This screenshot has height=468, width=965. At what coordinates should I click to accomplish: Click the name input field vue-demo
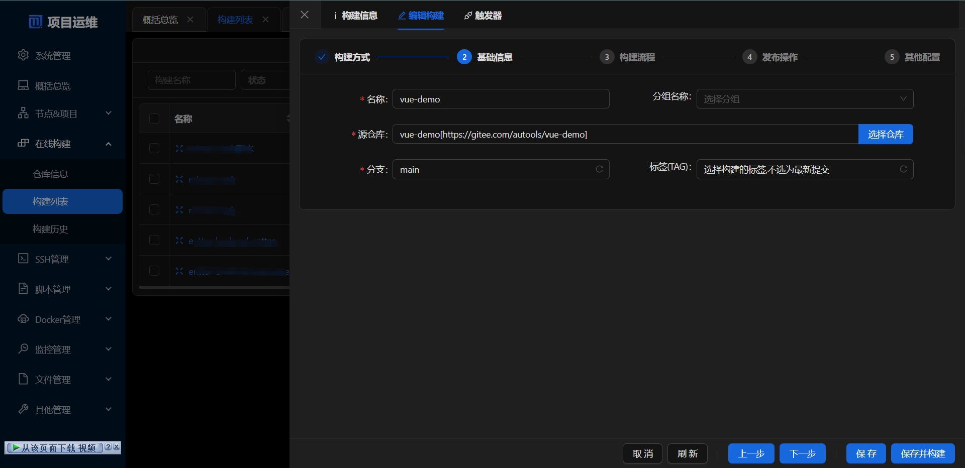501,99
